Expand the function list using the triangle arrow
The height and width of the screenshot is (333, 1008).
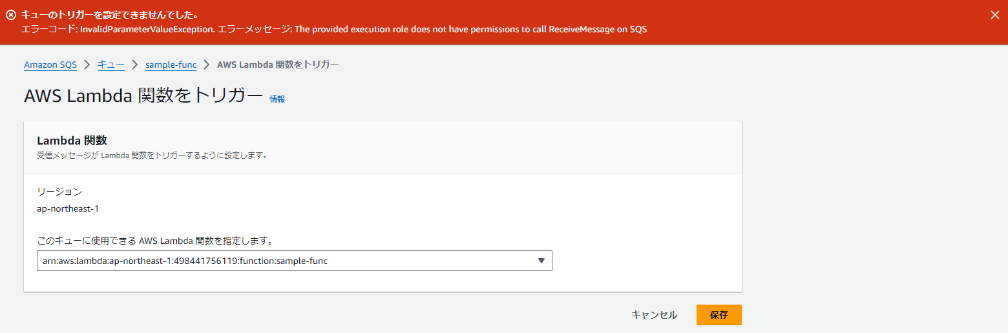pyautogui.click(x=541, y=261)
